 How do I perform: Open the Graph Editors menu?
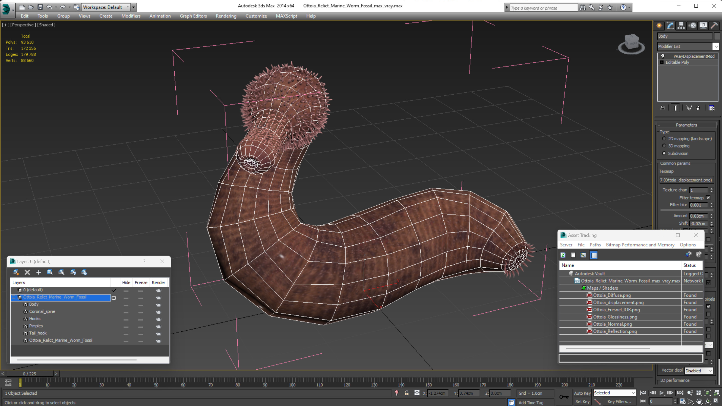click(x=193, y=16)
